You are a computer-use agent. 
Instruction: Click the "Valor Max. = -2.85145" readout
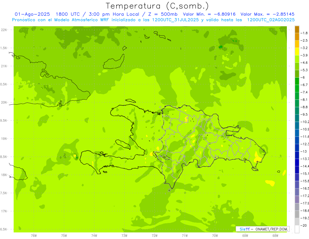click(x=267, y=14)
